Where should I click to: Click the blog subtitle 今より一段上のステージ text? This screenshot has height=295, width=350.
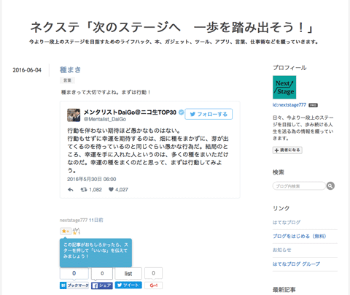(x=174, y=42)
